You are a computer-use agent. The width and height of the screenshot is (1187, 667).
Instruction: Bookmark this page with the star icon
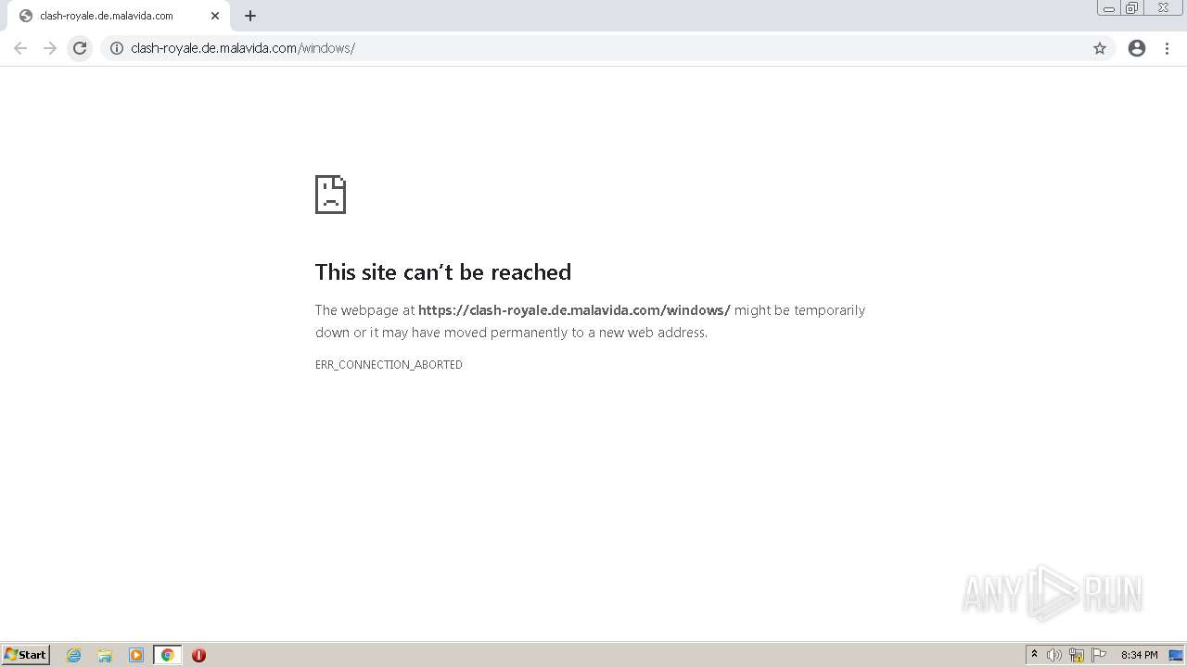coord(1100,48)
